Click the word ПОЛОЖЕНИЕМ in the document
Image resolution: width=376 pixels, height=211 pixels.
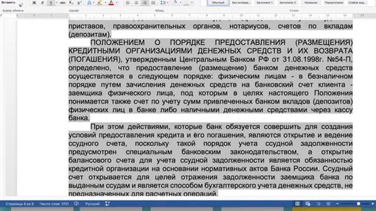point(117,42)
